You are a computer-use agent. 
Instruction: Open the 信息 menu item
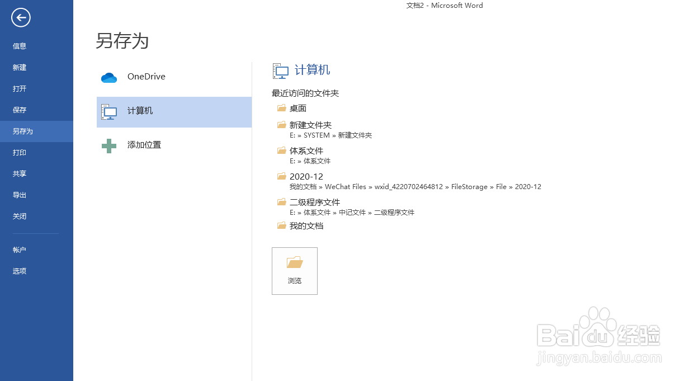(36, 46)
